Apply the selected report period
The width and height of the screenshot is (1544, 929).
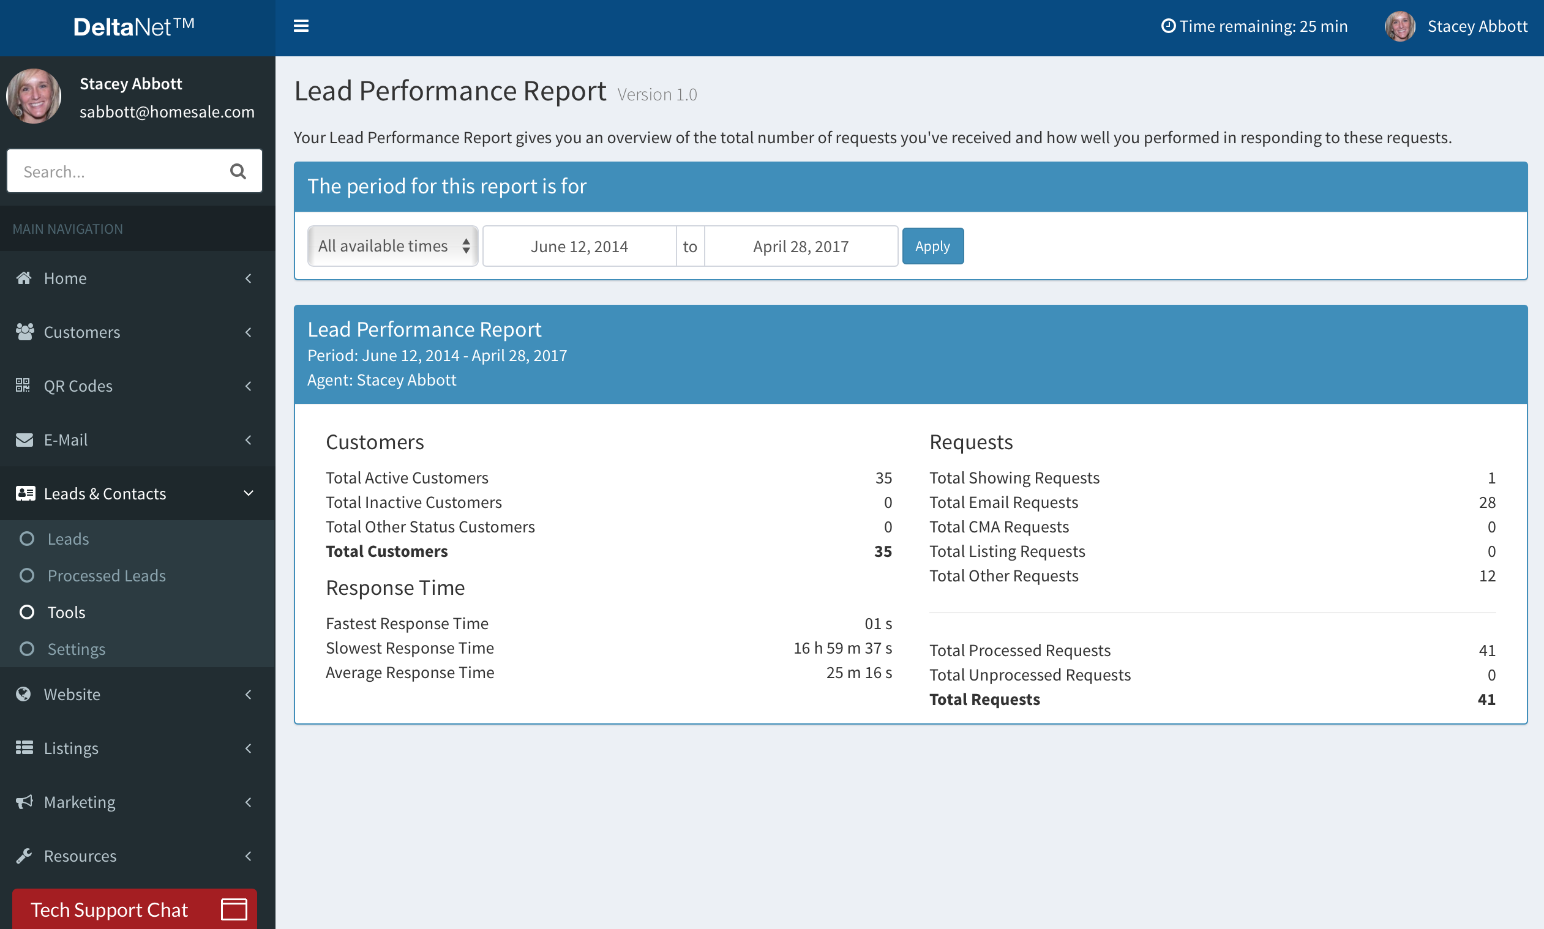pos(932,245)
